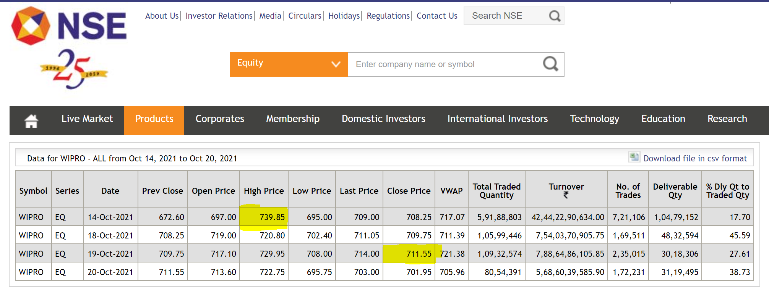Click the prev close value 672.60
Screen dimensions: 769x293
point(172,217)
